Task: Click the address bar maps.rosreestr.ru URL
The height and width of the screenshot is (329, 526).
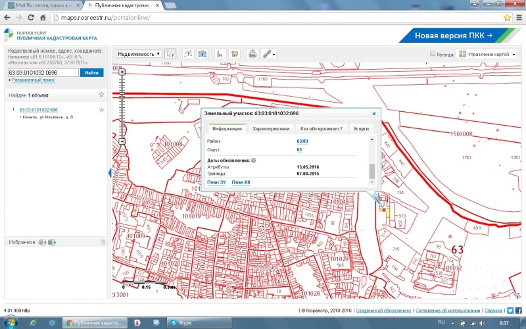Action: click(x=105, y=18)
